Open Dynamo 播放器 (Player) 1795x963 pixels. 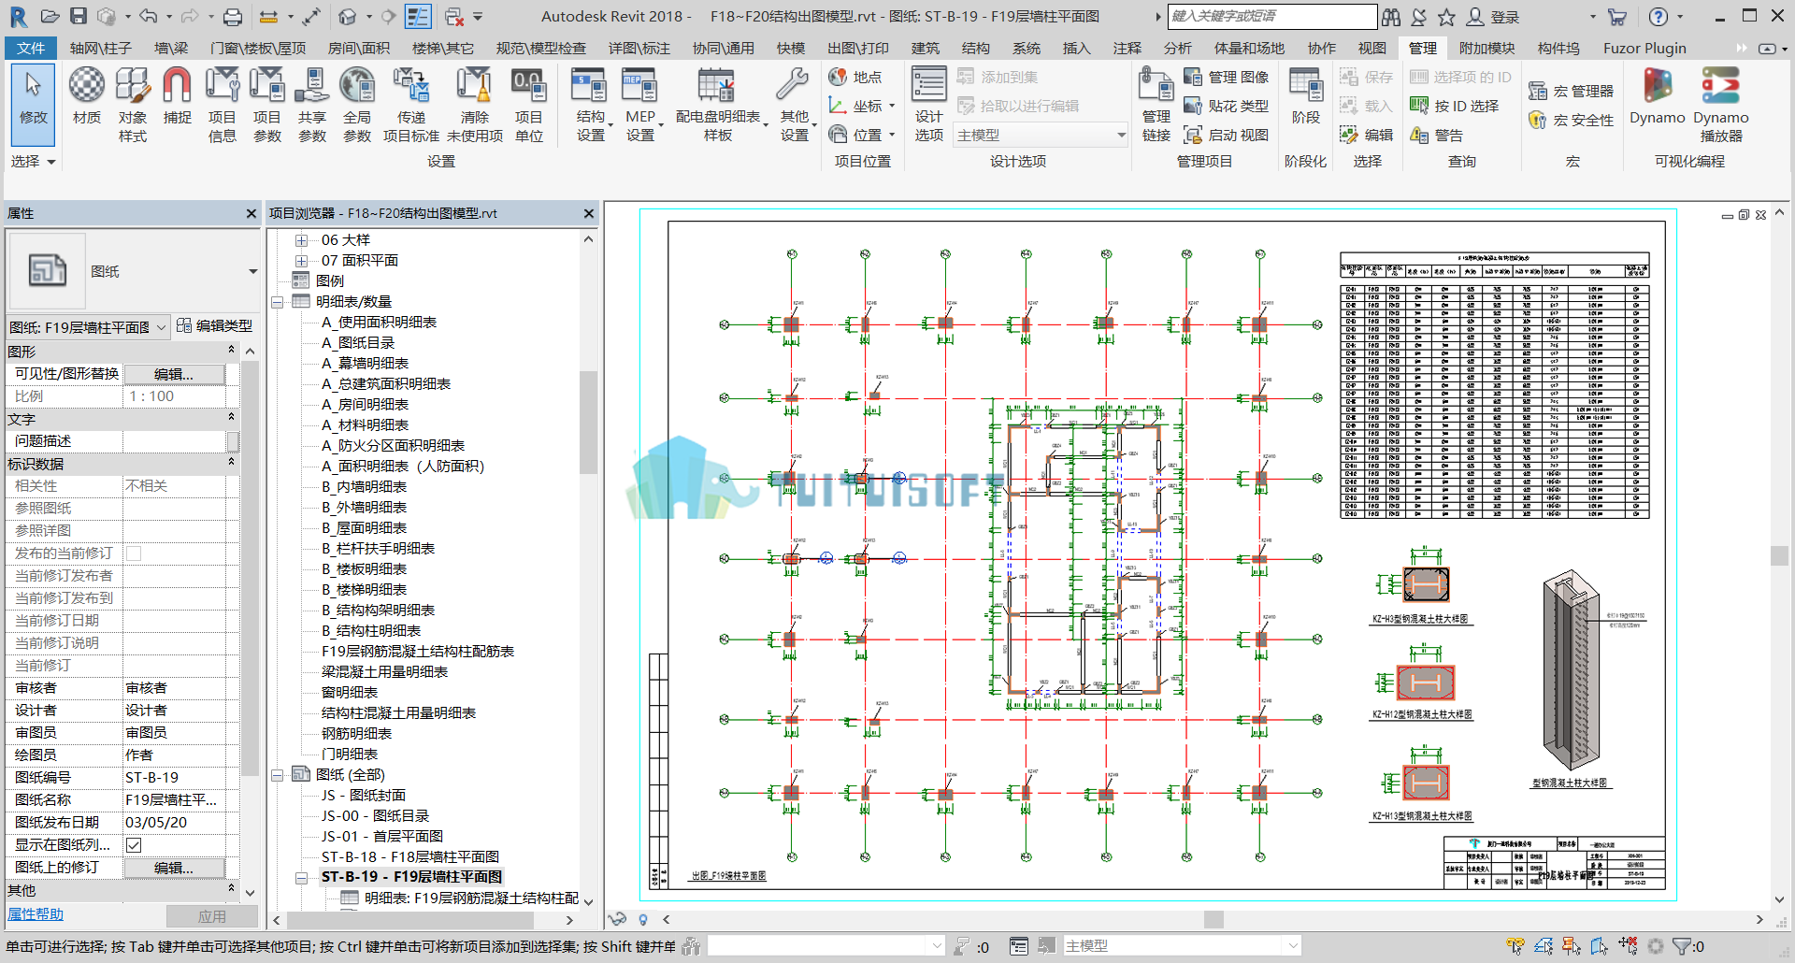(x=1720, y=105)
